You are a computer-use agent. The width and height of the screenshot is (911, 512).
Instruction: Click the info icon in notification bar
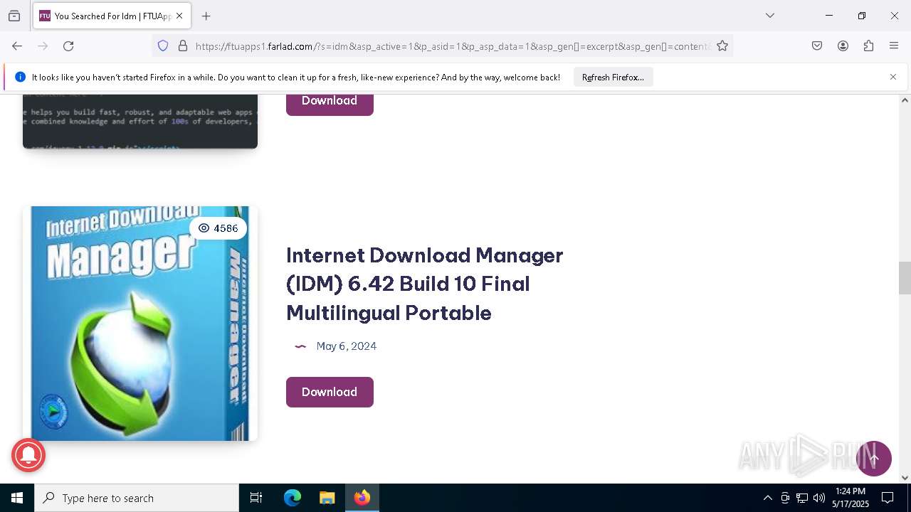(20, 77)
